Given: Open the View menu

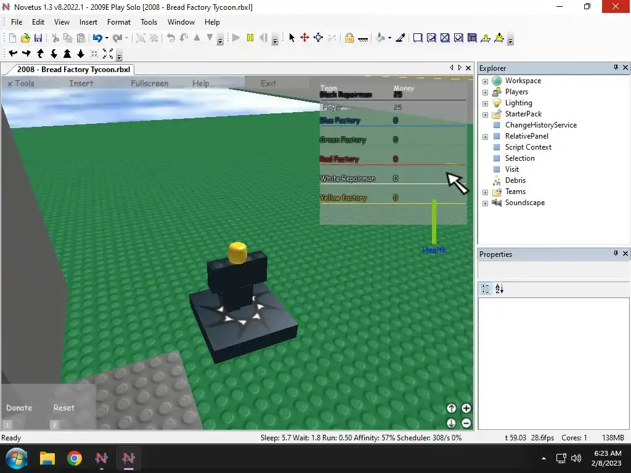Looking at the screenshot, I should (x=62, y=22).
